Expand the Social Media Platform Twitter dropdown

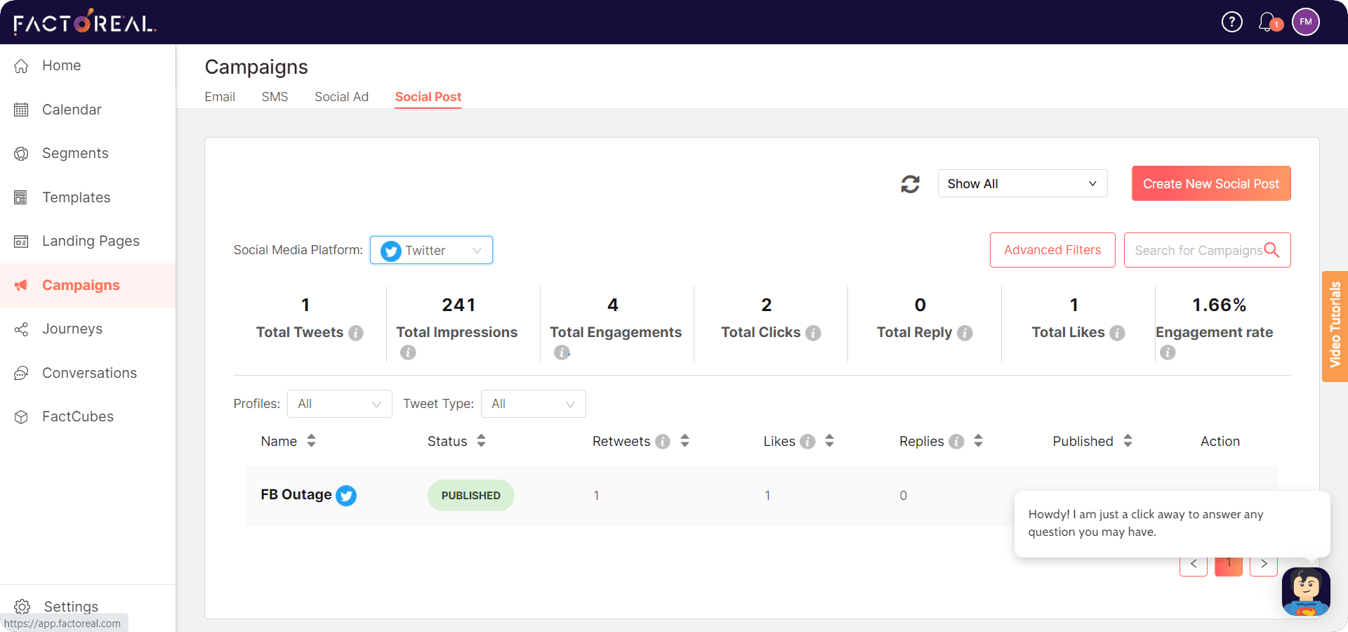[431, 251]
